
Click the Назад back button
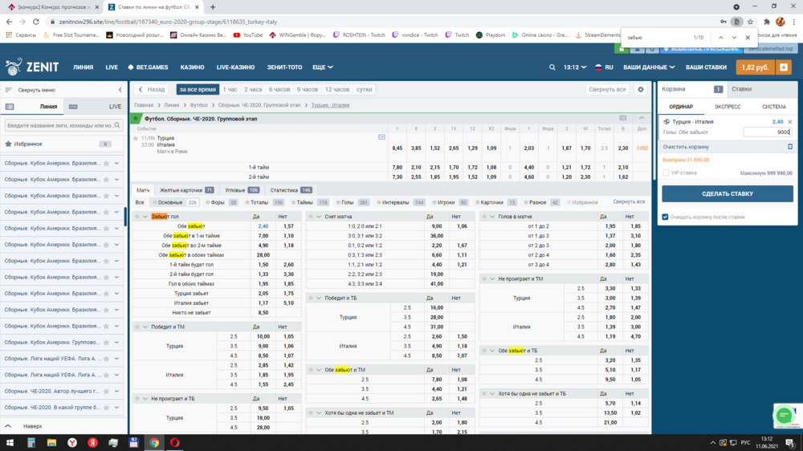tap(151, 90)
